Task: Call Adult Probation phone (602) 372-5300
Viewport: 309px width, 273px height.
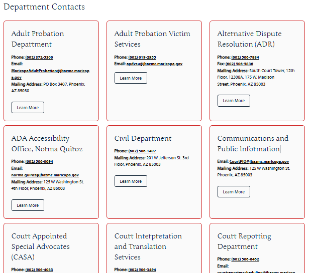Action: pos(39,58)
